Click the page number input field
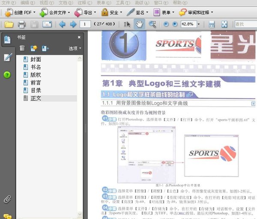The image size is (257, 219). tap(85, 24)
